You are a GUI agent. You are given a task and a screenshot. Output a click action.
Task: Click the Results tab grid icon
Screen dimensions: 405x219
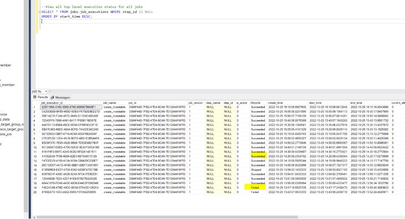35,97
